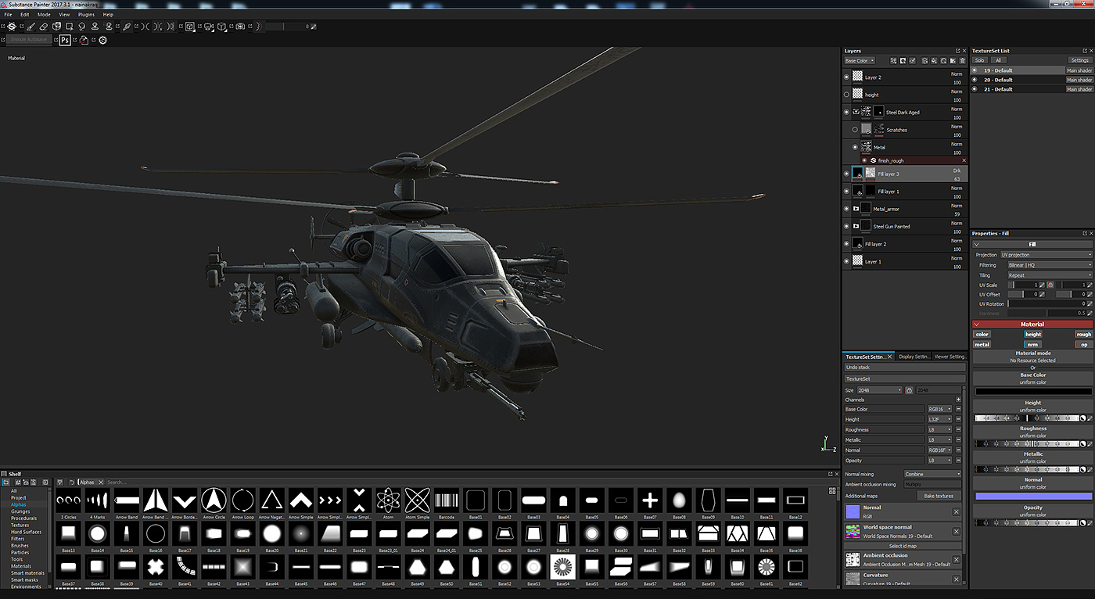This screenshot has width=1095, height=599.
Task: Click the Export to Photoshop icon
Action: pos(65,40)
